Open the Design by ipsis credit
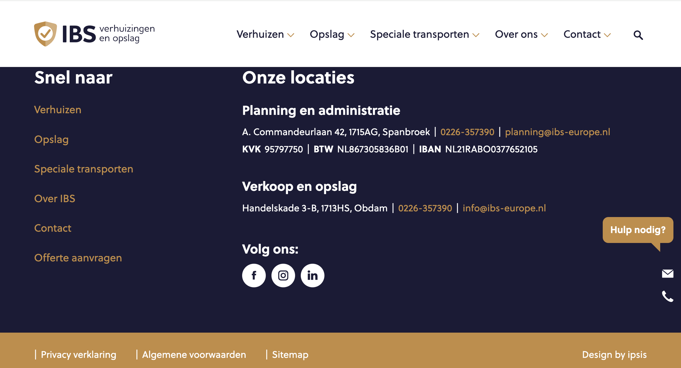 [614, 355]
